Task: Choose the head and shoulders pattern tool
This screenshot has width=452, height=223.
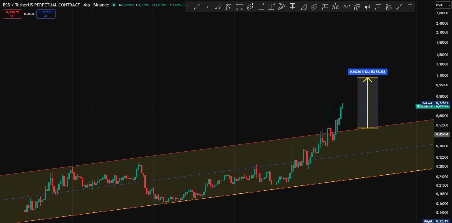Action: pos(335,7)
